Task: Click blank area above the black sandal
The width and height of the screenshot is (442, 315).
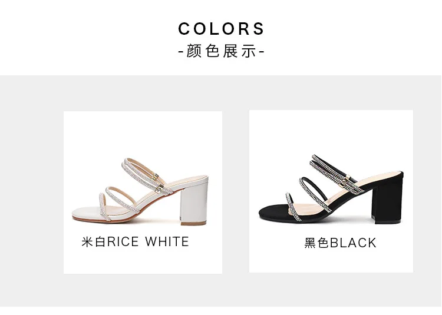Action: tap(331, 132)
